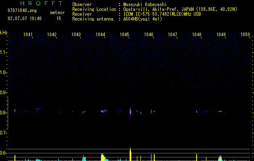Select observer name Masayuki Kobayashi
This screenshot has height=161, width=254.
[x=145, y=4]
